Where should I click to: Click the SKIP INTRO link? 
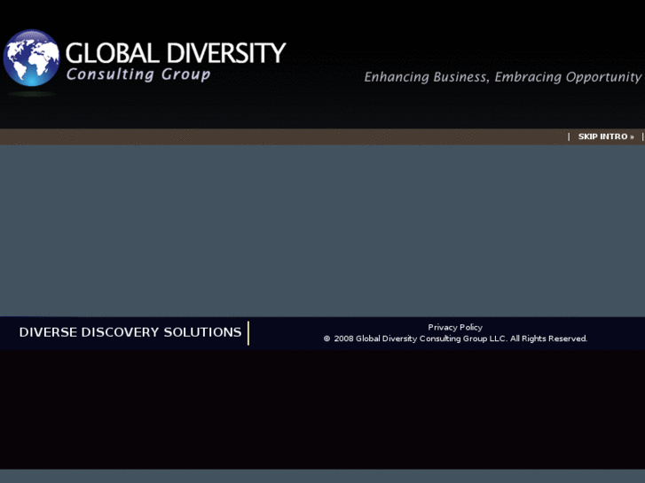606,136
